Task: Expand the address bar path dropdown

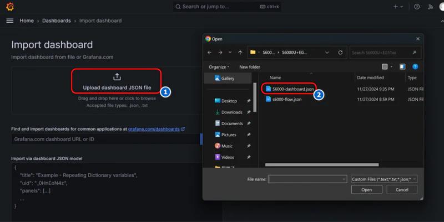Action: click(327, 53)
